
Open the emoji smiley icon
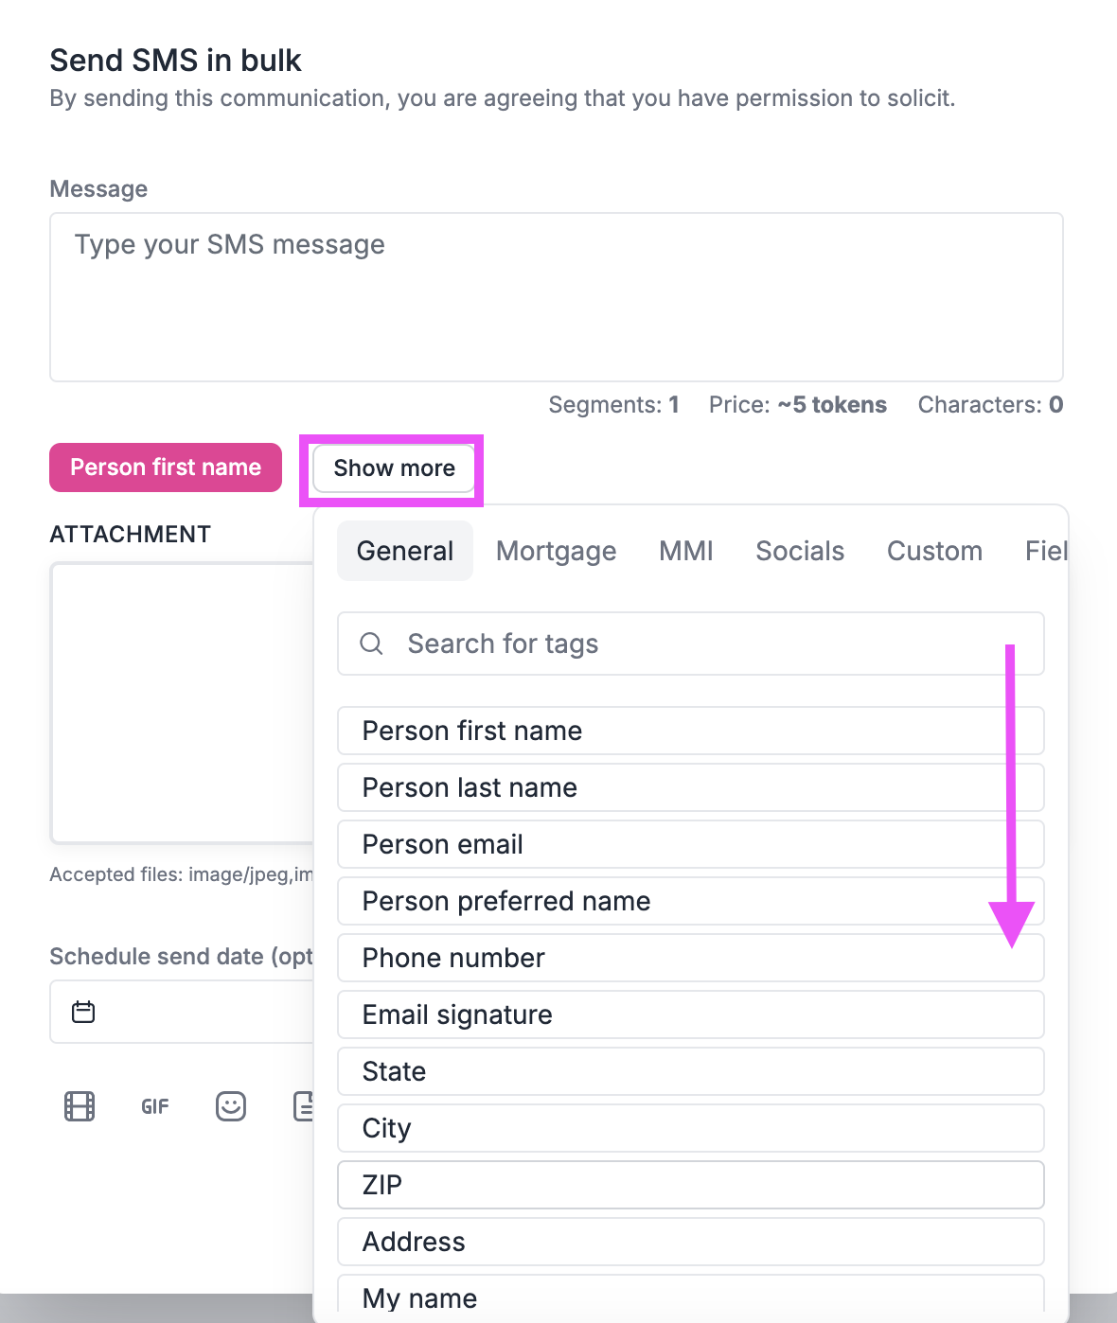(230, 1105)
